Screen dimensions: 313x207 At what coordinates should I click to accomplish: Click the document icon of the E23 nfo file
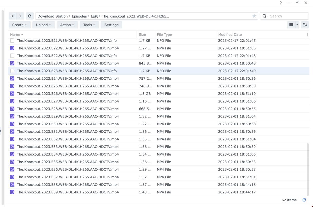(x=12, y=71)
